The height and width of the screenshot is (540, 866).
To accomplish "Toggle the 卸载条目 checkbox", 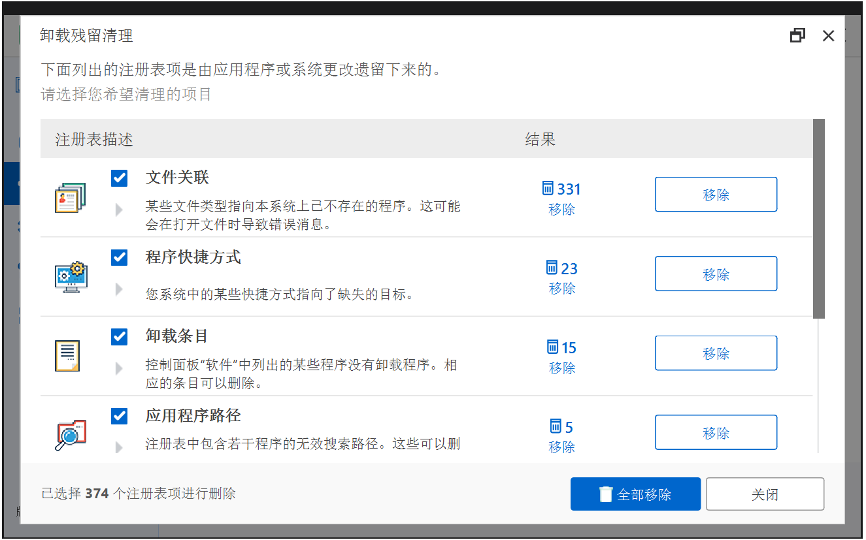I will (119, 337).
